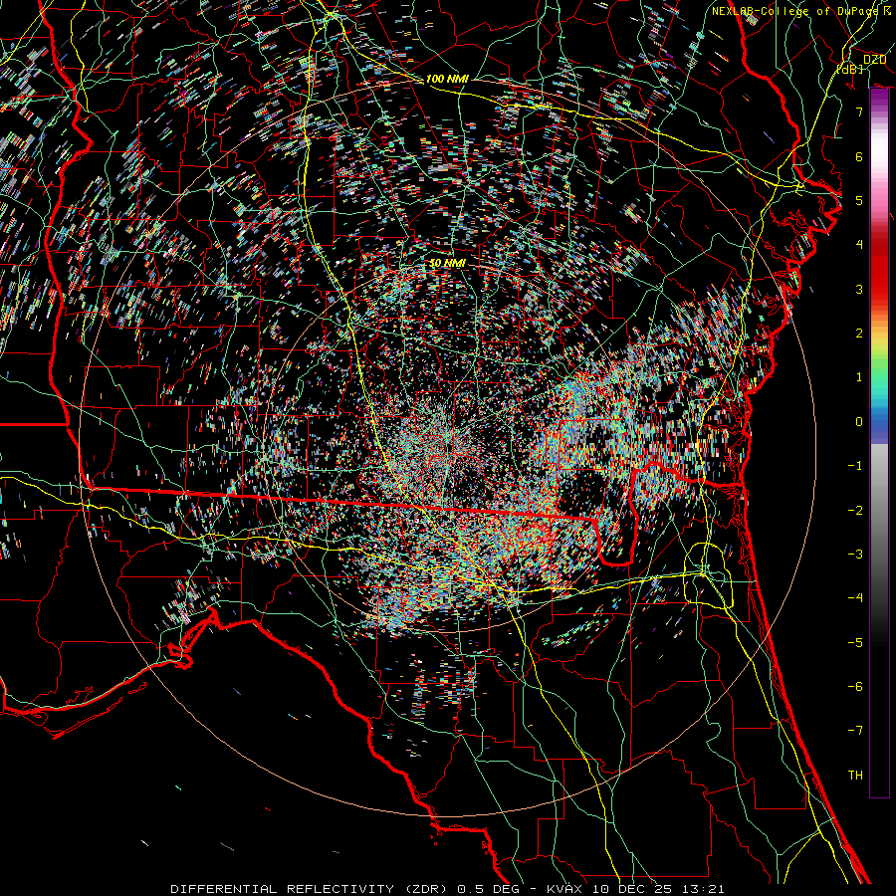Screen dimensions: 896x896
Task: Click the "-7" value on color scale
Action: (855, 731)
